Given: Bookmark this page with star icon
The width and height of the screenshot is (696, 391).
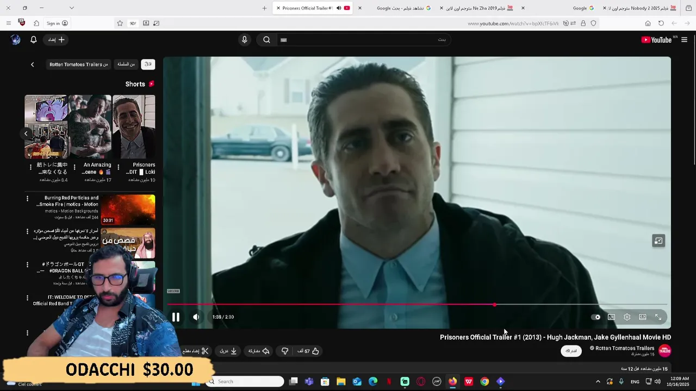Looking at the screenshot, I should pos(120,23).
